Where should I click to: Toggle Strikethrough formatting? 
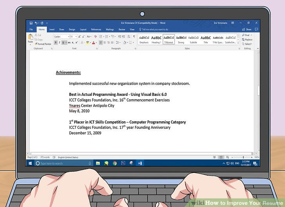tap(69, 43)
